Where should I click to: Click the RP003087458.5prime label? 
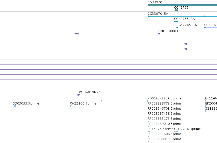tap(164, 114)
